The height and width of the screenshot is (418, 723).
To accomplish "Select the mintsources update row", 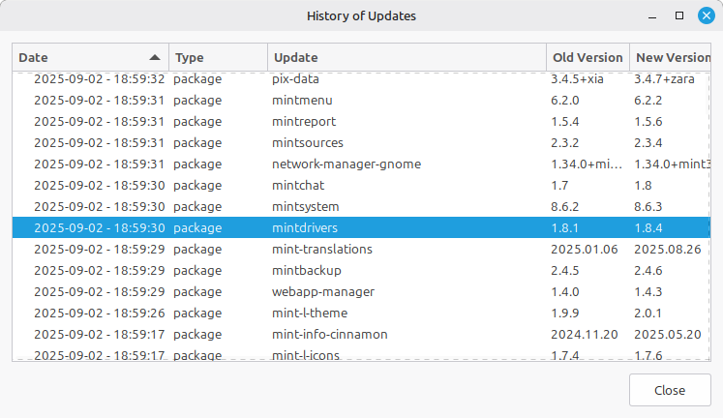I will 361,142.
